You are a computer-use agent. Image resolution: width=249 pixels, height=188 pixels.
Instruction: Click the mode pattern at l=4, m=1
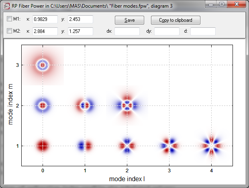pos(211,145)
